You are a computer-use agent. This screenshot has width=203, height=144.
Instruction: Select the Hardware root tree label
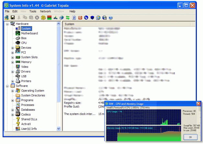(22, 24)
